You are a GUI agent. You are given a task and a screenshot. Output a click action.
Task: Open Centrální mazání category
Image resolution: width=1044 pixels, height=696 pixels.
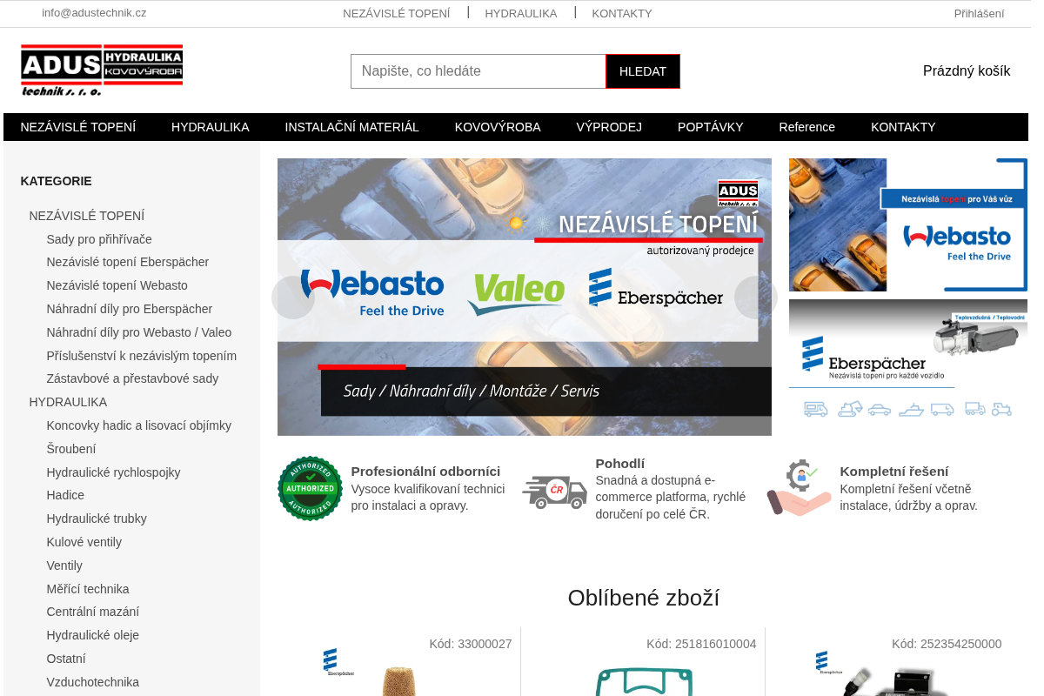pos(93,612)
